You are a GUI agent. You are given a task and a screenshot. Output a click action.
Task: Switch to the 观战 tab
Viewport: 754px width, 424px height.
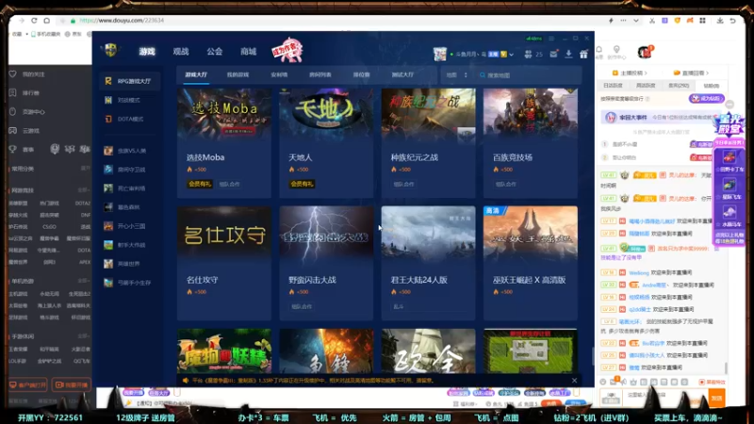[x=181, y=52]
